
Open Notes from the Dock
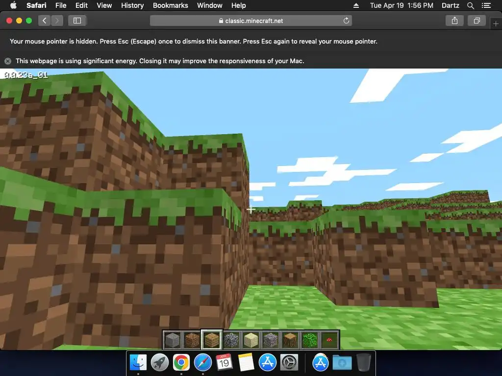point(246,363)
